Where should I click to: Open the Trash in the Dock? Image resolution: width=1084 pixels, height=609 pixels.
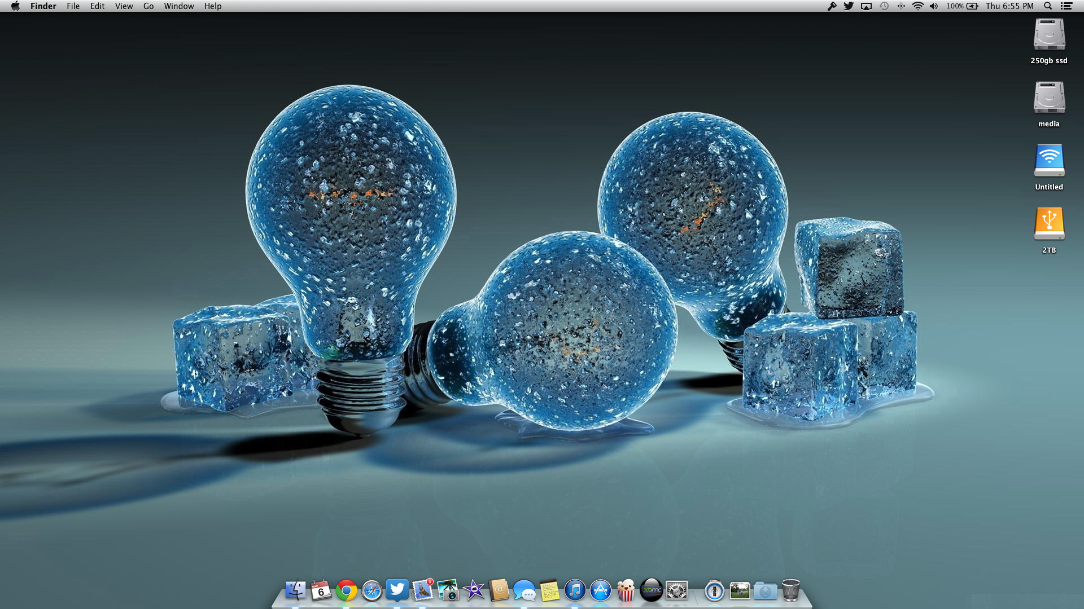pyautogui.click(x=790, y=590)
